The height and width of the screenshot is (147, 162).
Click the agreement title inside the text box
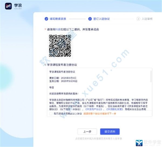(x=62, y=72)
